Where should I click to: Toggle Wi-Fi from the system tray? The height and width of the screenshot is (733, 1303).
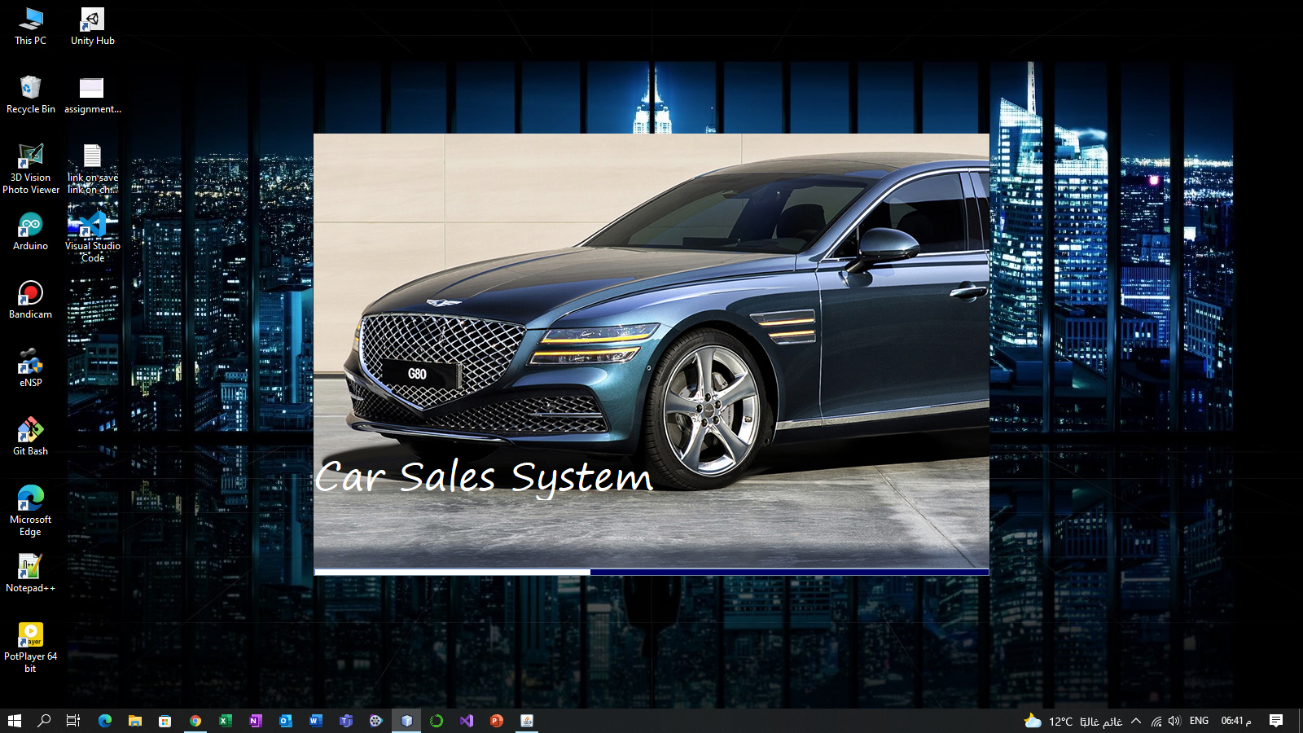pyautogui.click(x=1156, y=720)
